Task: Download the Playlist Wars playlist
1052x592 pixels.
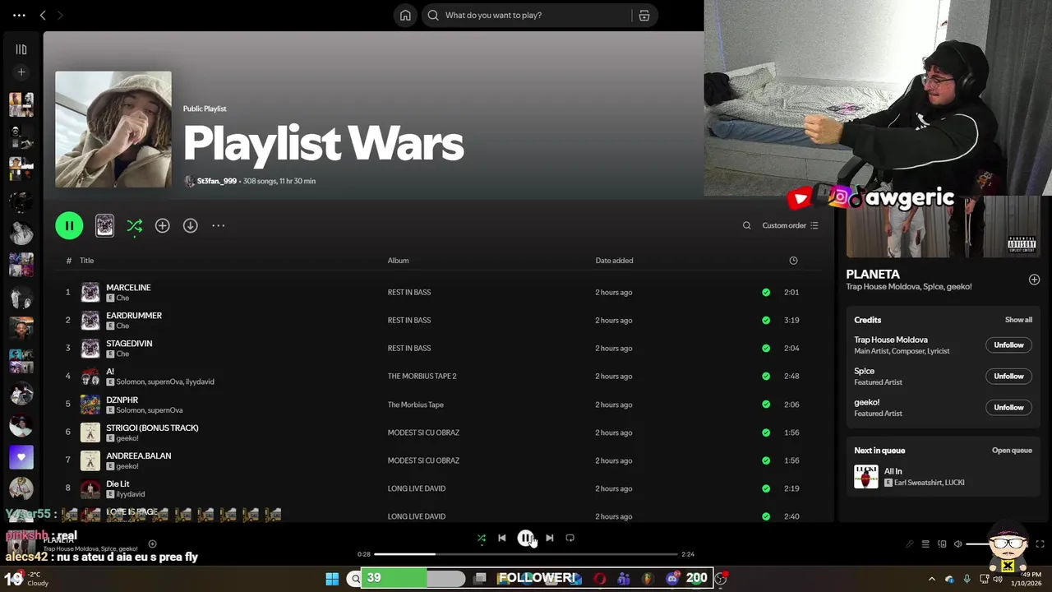Action: (190, 225)
